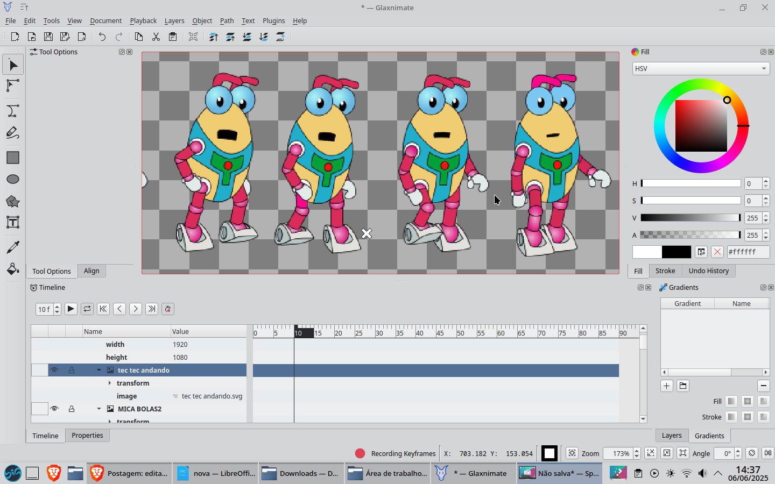Open the HSV color space dropdown
The width and height of the screenshot is (775, 484).
(701, 69)
